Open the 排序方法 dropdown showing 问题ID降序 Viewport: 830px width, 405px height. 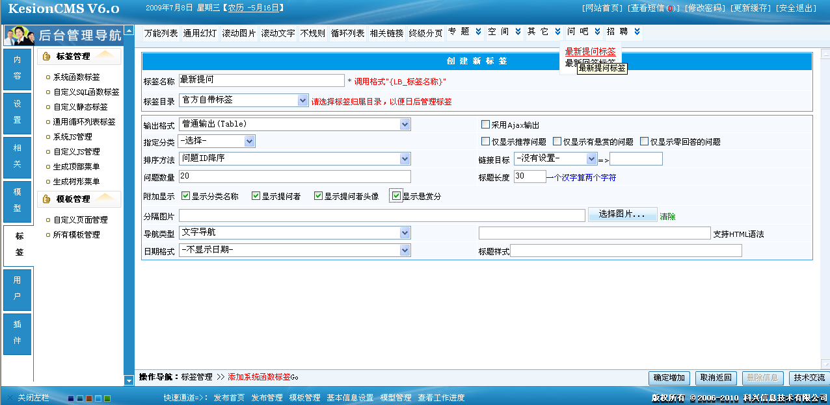tap(405, 158)
